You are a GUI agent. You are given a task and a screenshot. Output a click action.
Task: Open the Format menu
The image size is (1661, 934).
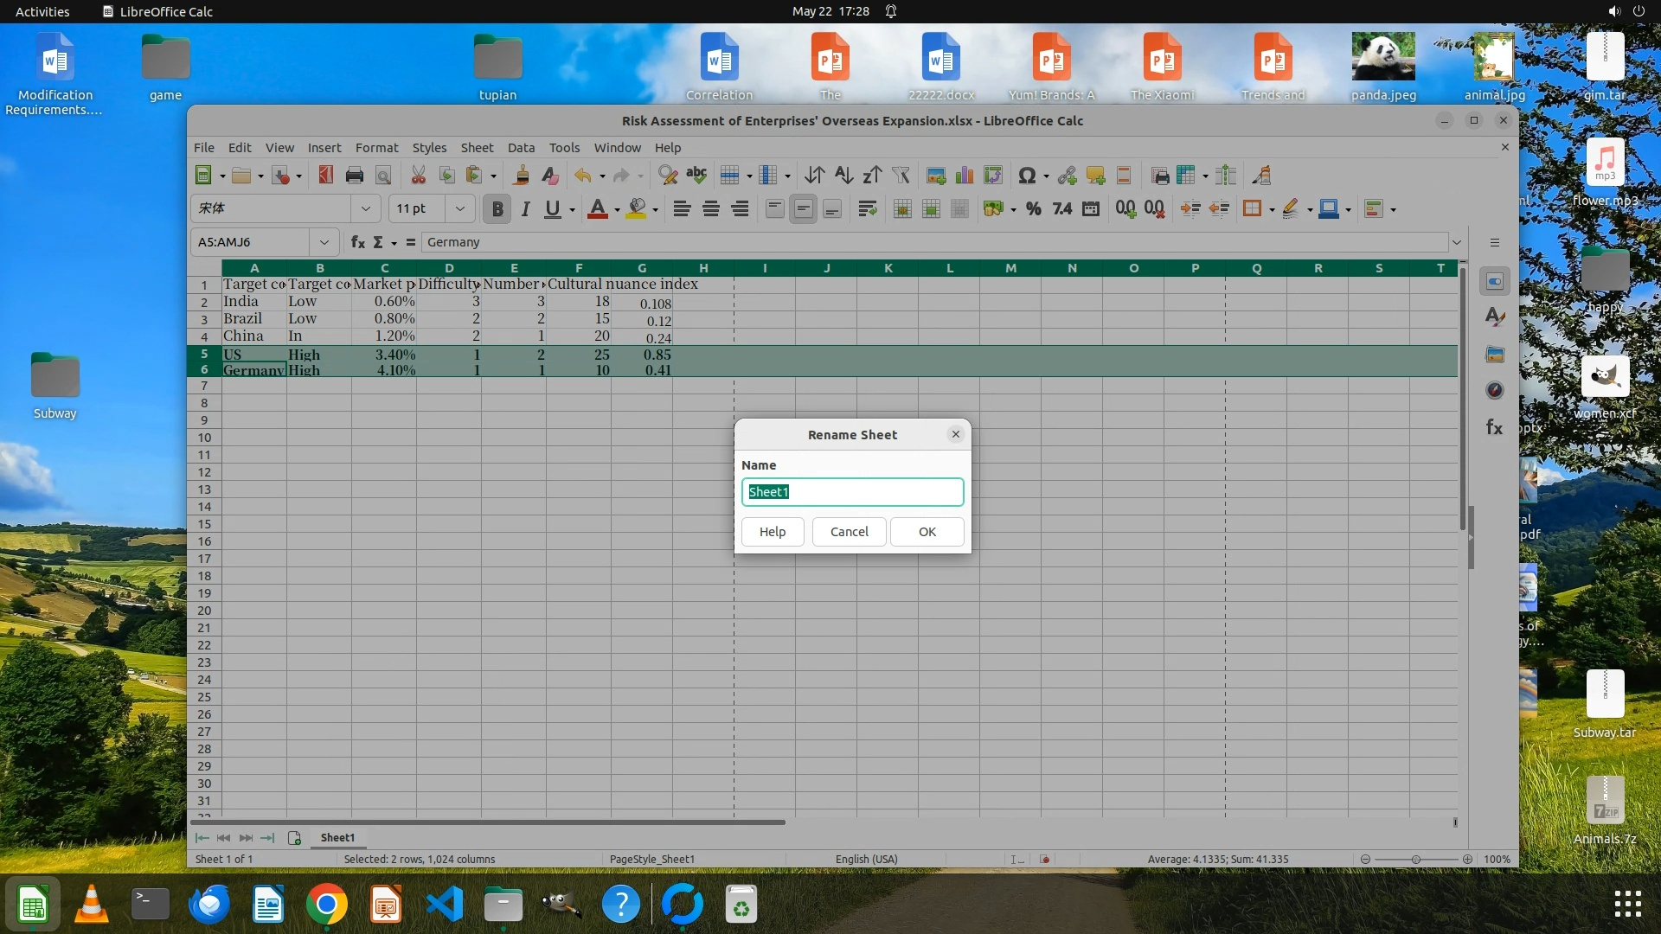pos(376,148)
